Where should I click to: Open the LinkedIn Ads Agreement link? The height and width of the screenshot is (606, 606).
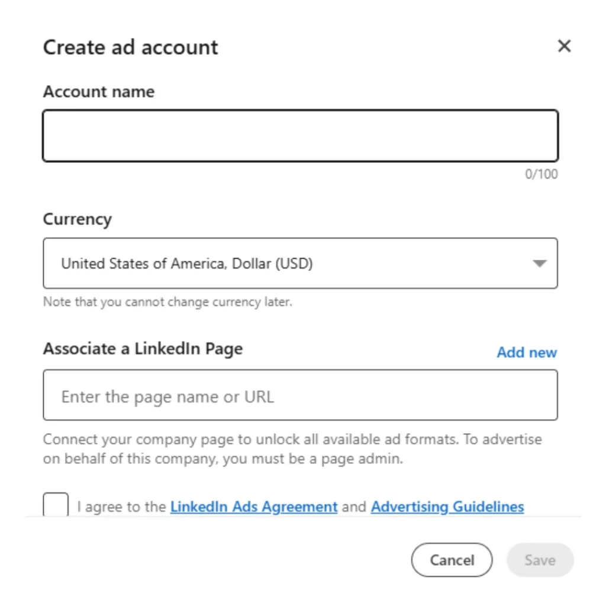(x=253, y=507)
